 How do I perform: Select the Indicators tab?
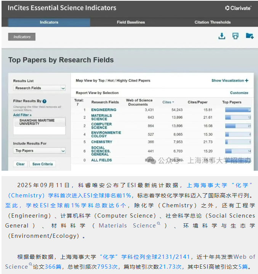tap(49, 22)
